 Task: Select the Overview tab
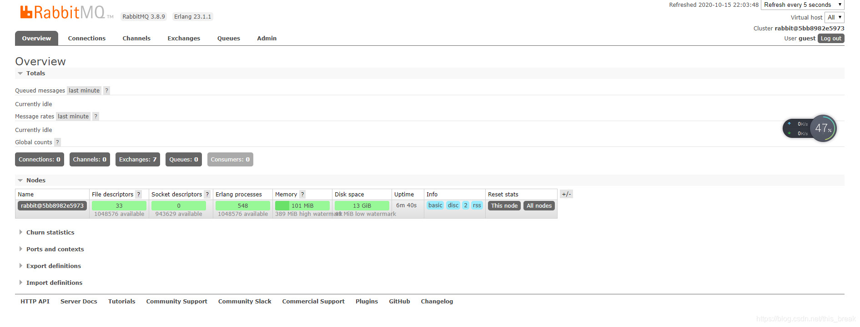(36, 39)
